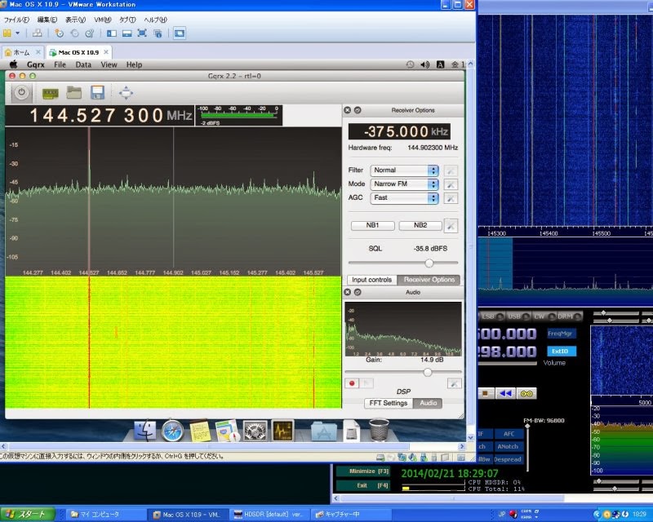Open the I/O device configuration icon
The width and height of the screenshot is (653, 522).
pyautogui.click(x=51, y=93)
